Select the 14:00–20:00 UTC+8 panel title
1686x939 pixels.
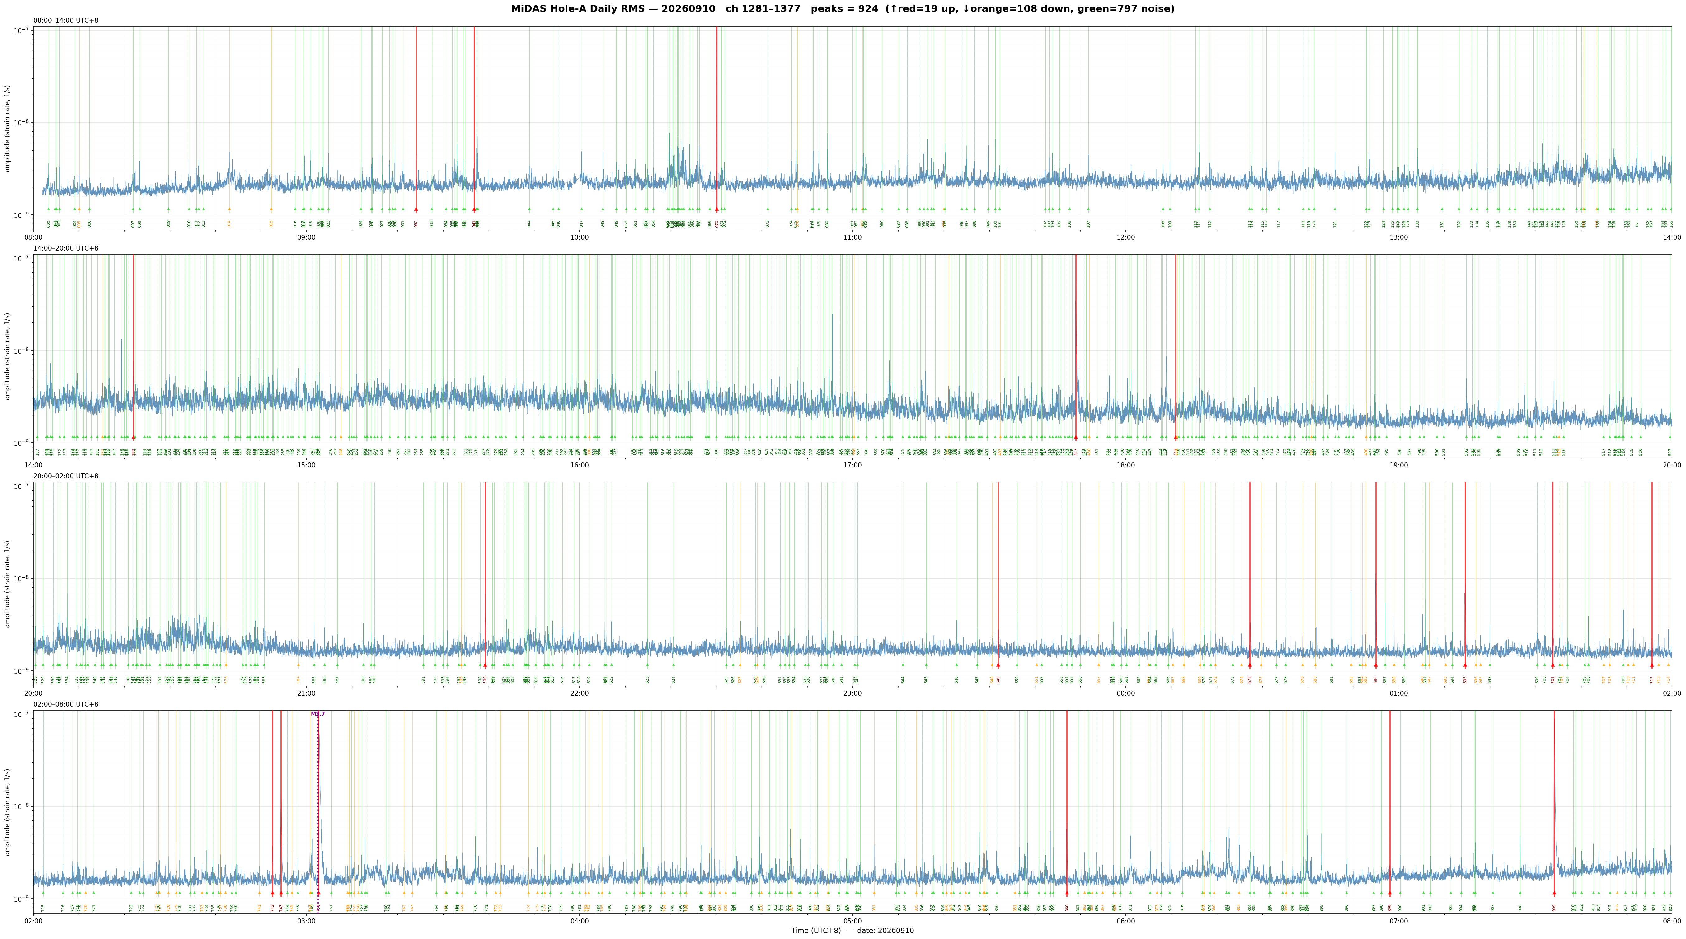[65, 249]
